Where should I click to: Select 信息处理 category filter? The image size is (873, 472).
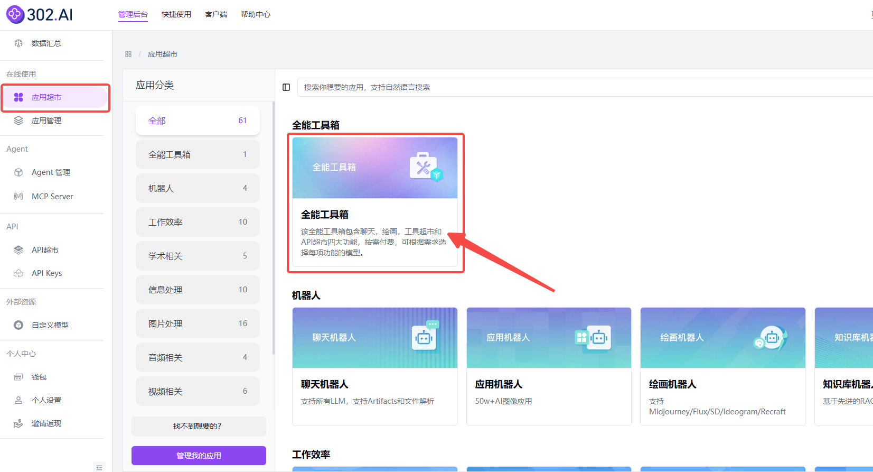[x=198, y=290]
